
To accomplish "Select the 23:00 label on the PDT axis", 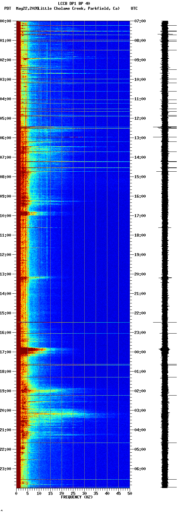I will click(6, 469).
